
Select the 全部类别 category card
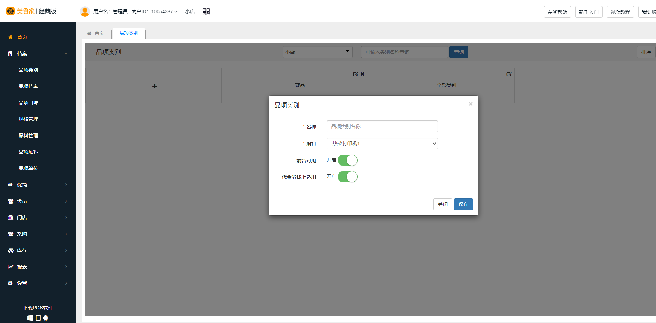click(x=447, y=85)
